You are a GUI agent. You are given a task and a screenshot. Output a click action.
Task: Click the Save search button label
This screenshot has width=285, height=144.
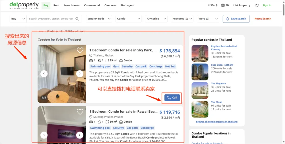point(238,19)
